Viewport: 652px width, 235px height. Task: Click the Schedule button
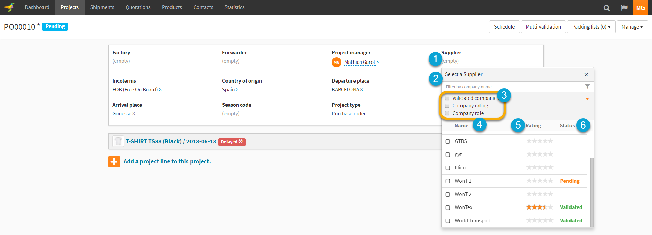504,27
